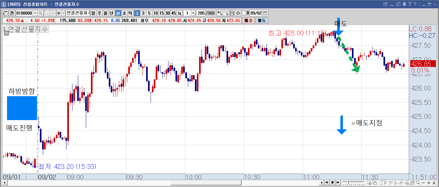439x187 pixels.
Task: Open the 연결선물지수 name dropdown
Action: pyautogui.click(x=78, y=13)
